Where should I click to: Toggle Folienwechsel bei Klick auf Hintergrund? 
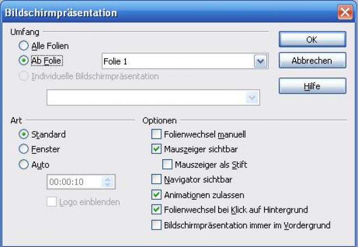pyautogui.click(x=157, y=210)
